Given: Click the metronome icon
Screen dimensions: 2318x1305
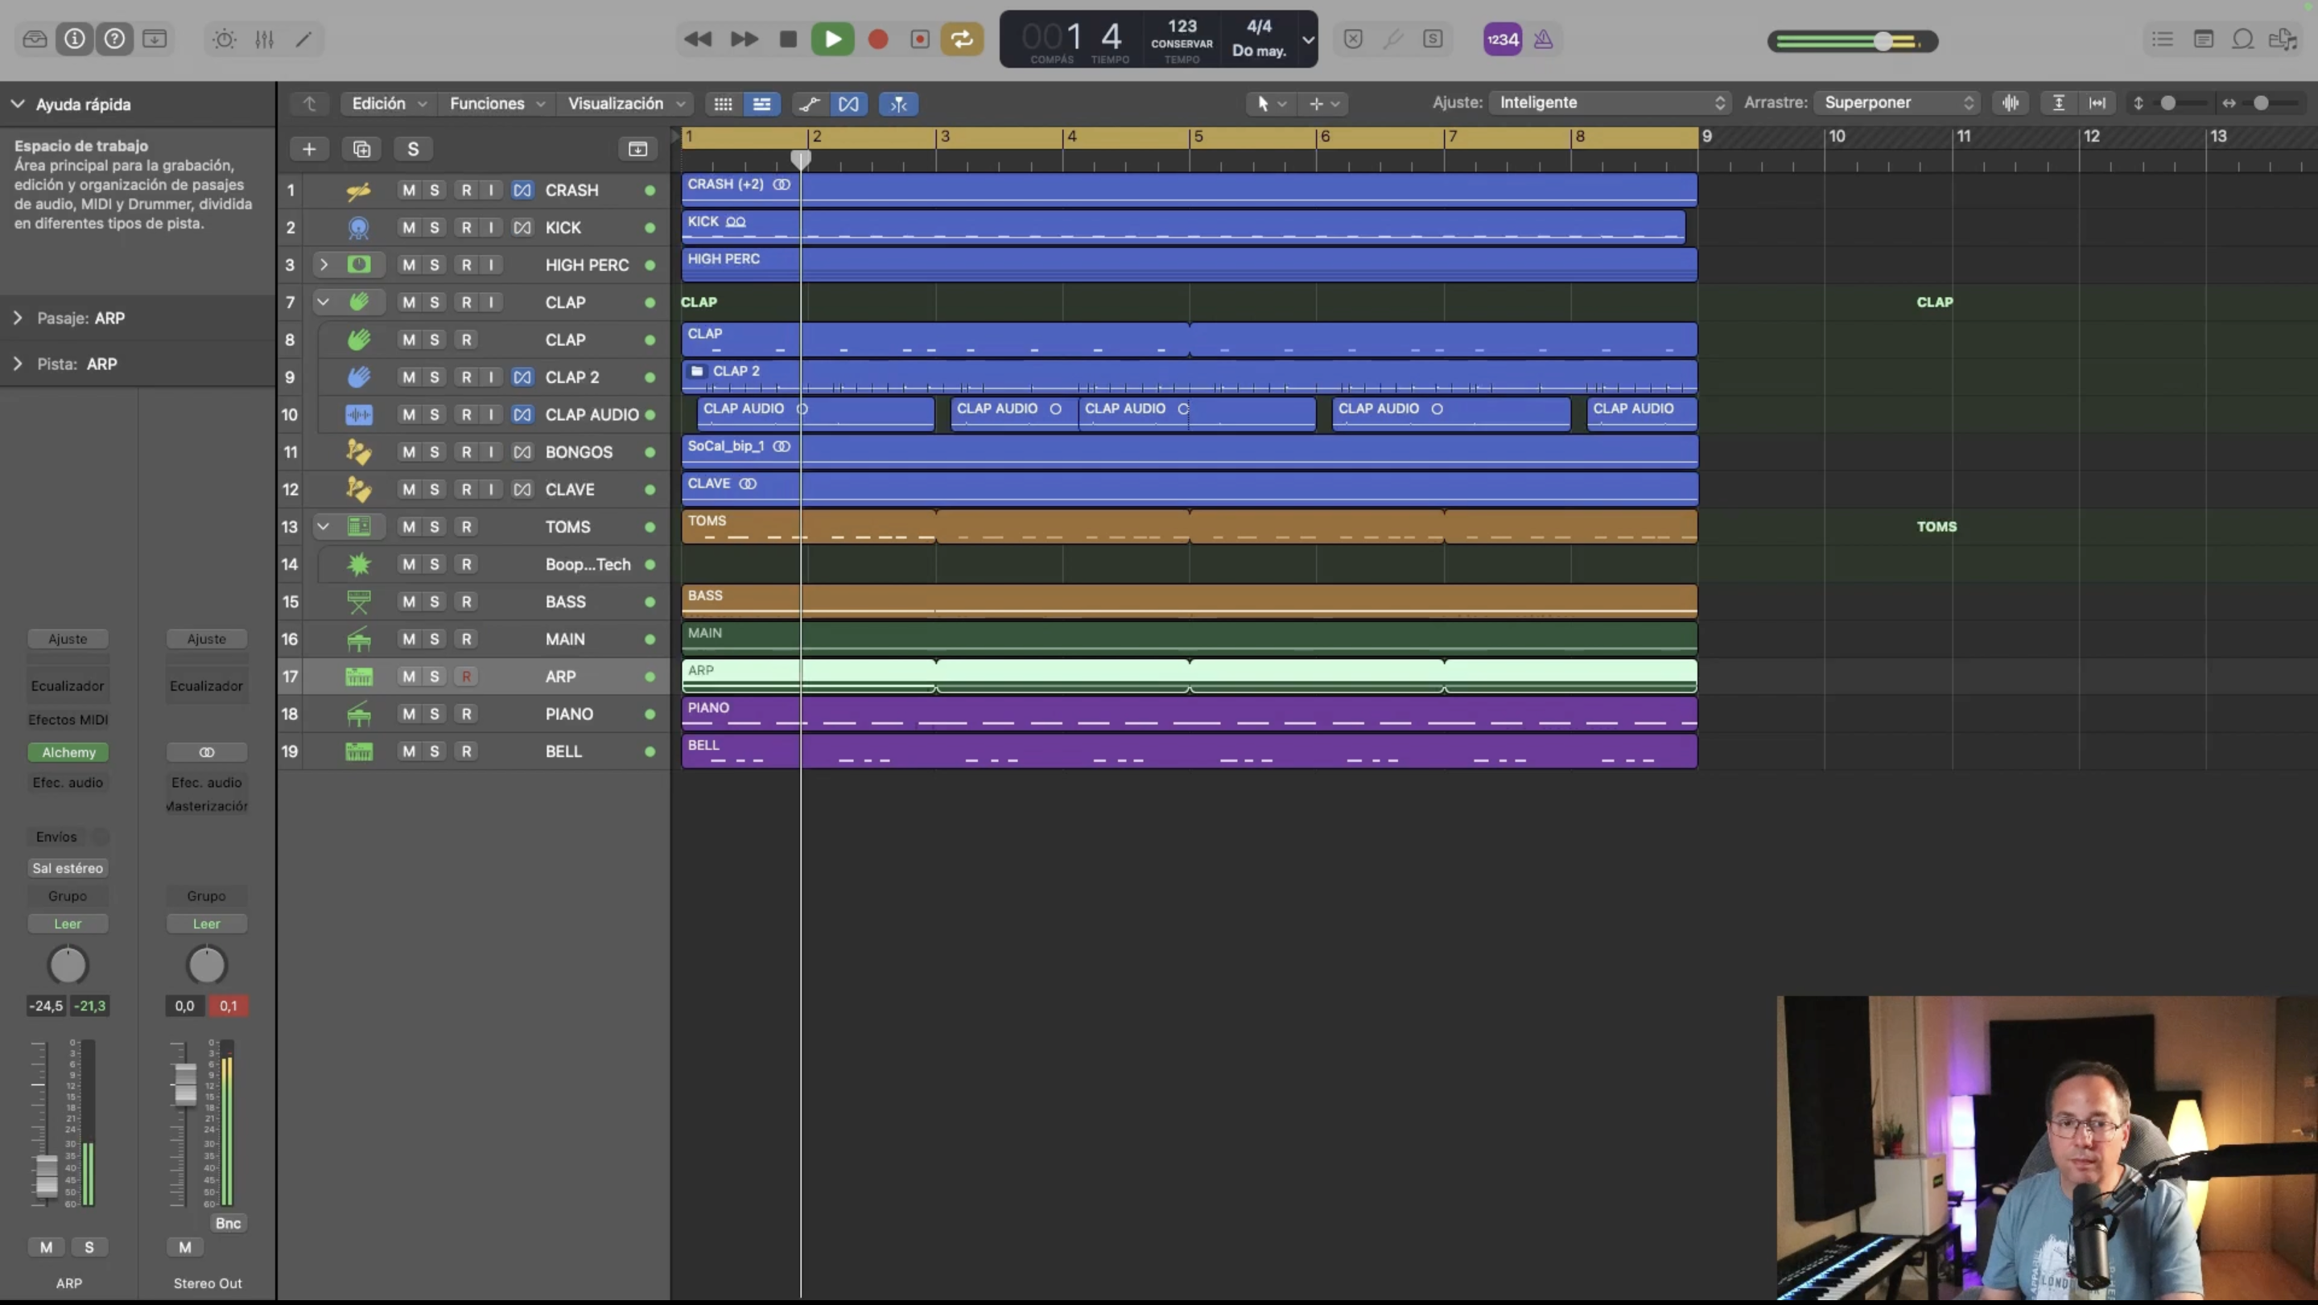Looking at the screenshot, I should [x=1542, y=39].
